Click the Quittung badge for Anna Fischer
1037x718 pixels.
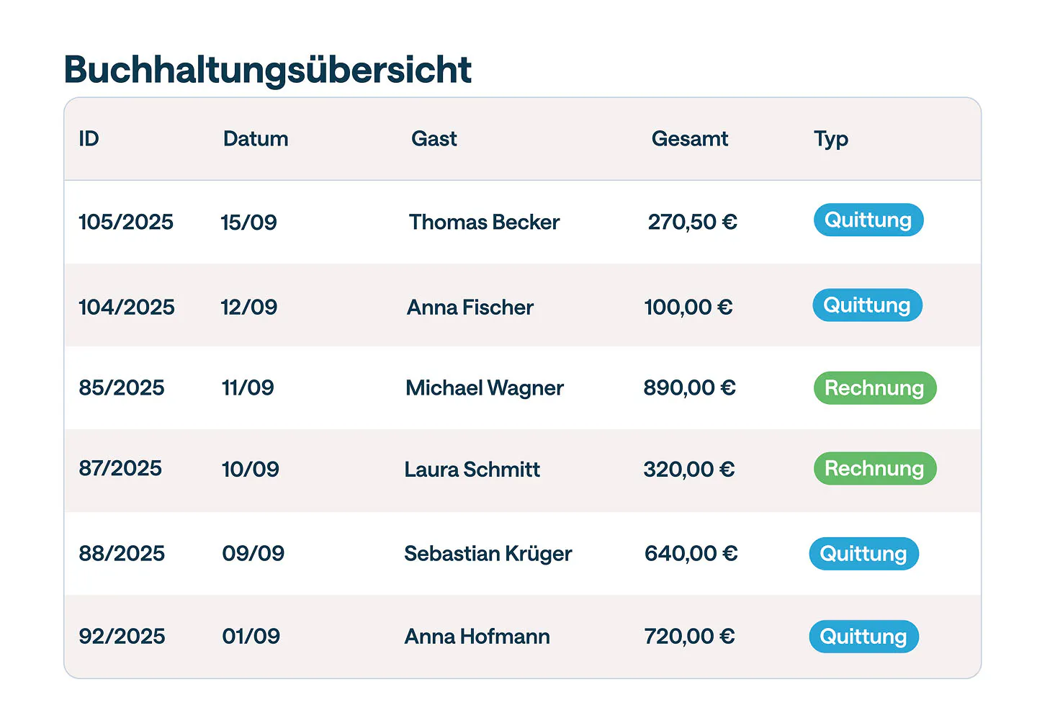tap(867, 305)
